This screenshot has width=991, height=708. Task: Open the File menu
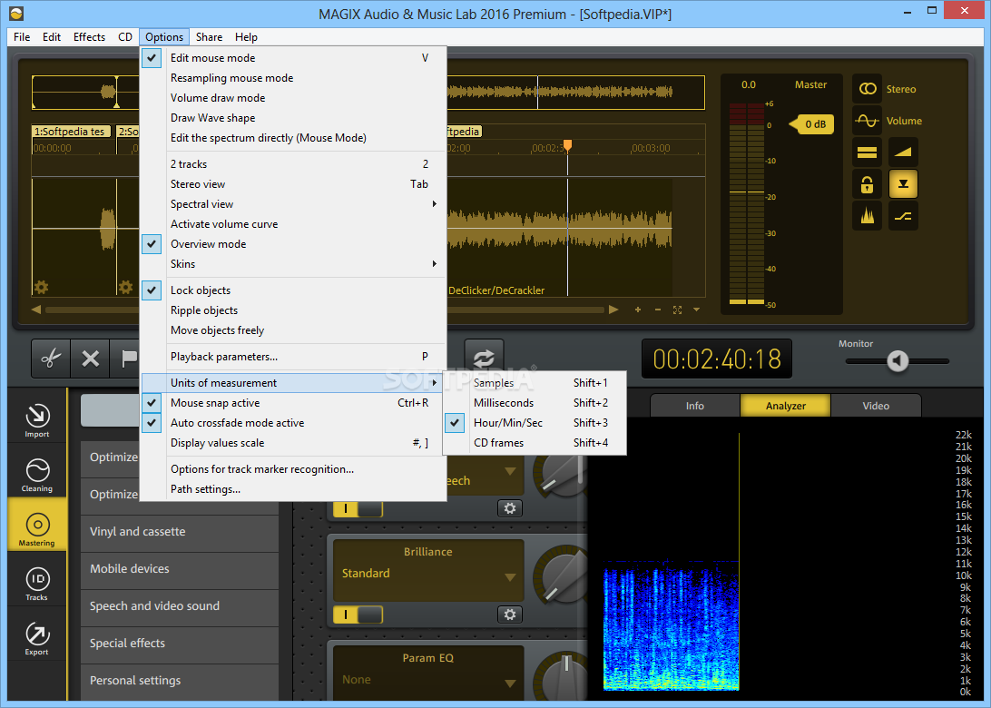[22, 36]
